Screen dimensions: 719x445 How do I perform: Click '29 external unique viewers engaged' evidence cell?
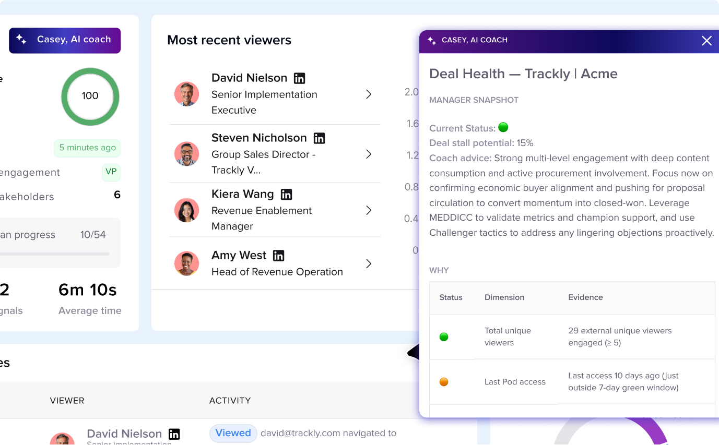tap(620, 336)
